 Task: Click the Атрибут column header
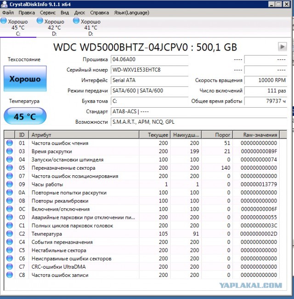click(x=84, y=135)
